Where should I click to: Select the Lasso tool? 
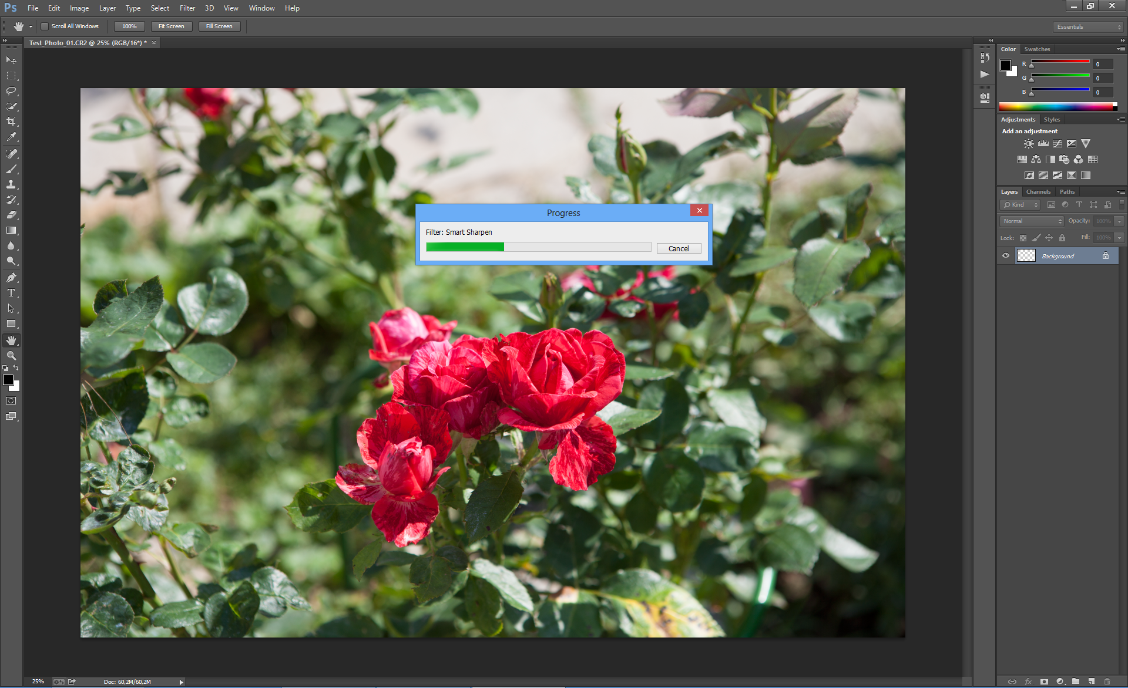[11, 91]
